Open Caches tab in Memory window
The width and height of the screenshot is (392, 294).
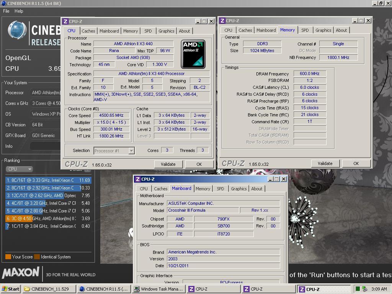coord(245,30)
